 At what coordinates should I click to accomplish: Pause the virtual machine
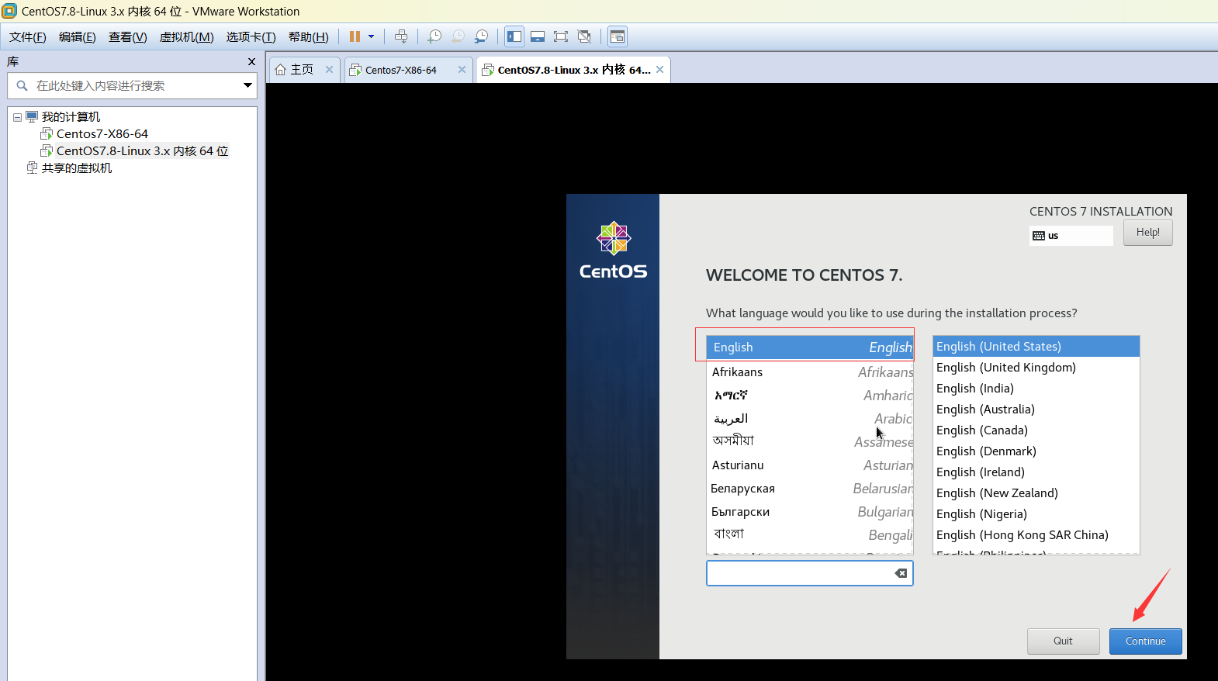[x=355, y=36]
